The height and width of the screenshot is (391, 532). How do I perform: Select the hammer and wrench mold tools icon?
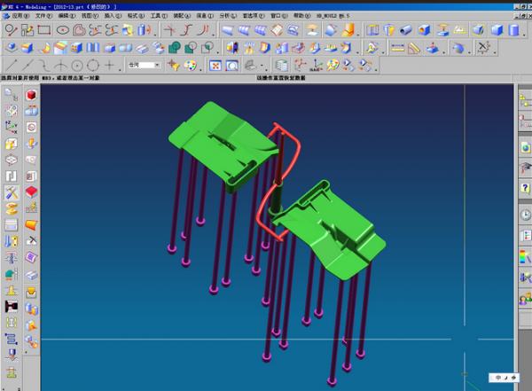point(12,192)
